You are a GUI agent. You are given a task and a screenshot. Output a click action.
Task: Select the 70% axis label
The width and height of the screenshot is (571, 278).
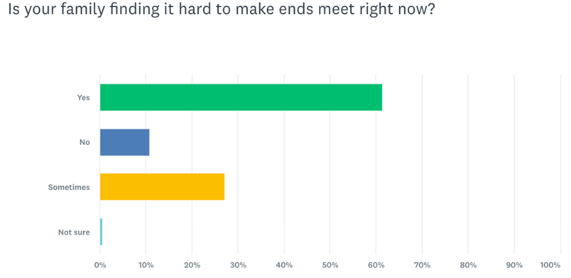tap(422, 265)
